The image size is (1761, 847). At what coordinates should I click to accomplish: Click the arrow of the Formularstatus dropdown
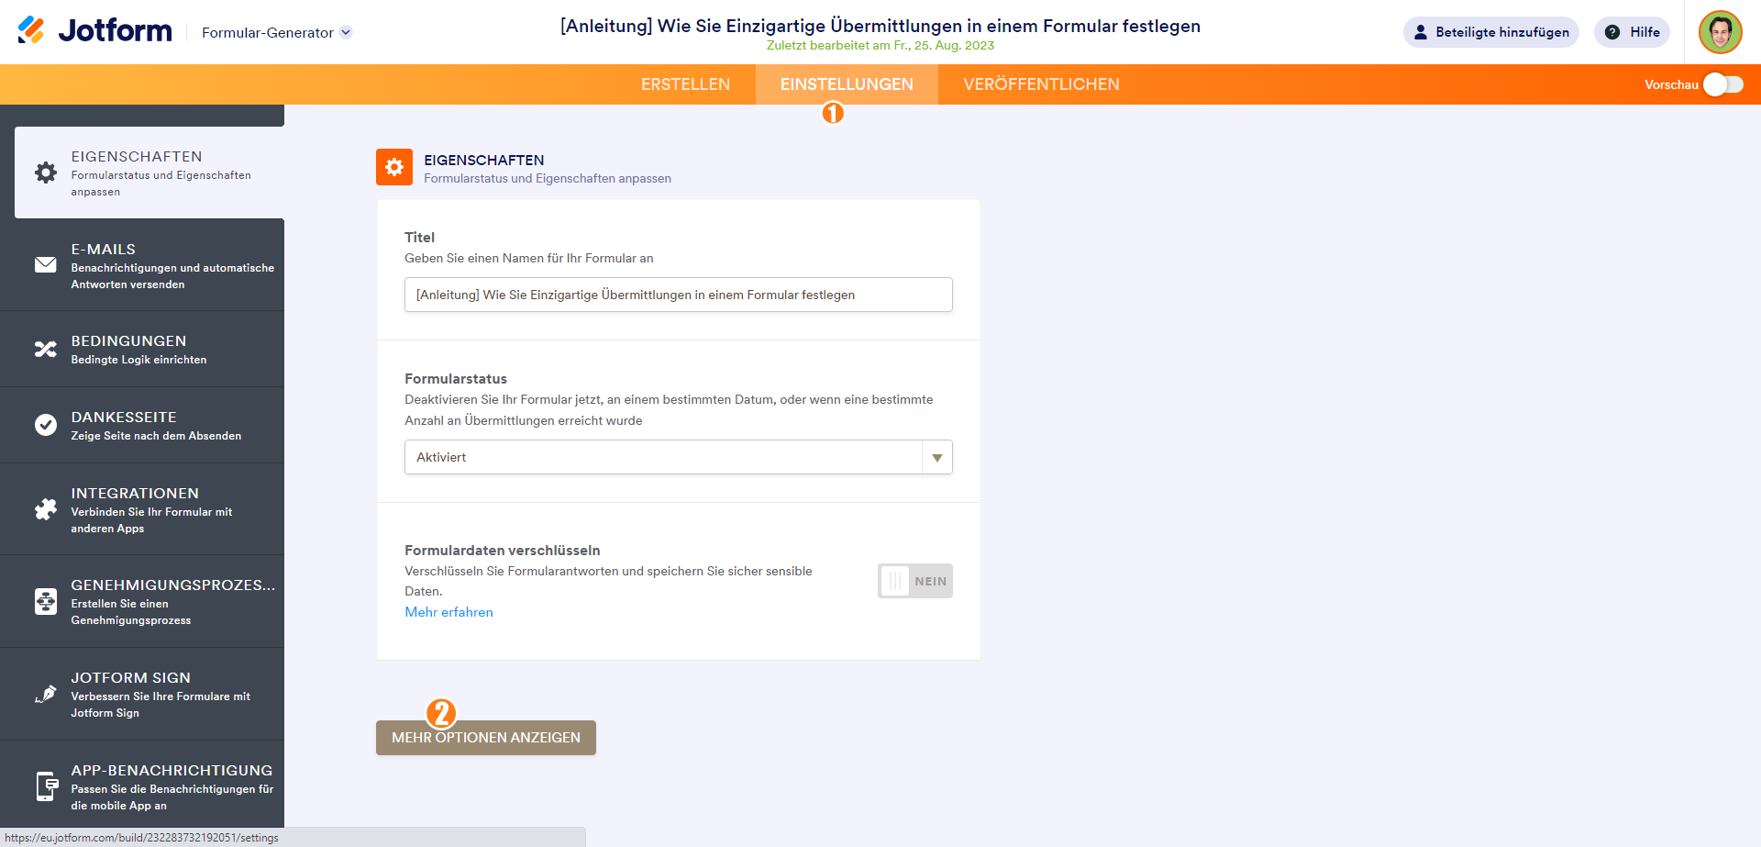point(937,457)
